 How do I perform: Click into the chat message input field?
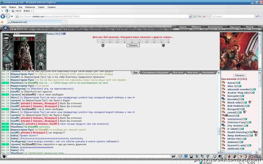click(x=89, y=157)
